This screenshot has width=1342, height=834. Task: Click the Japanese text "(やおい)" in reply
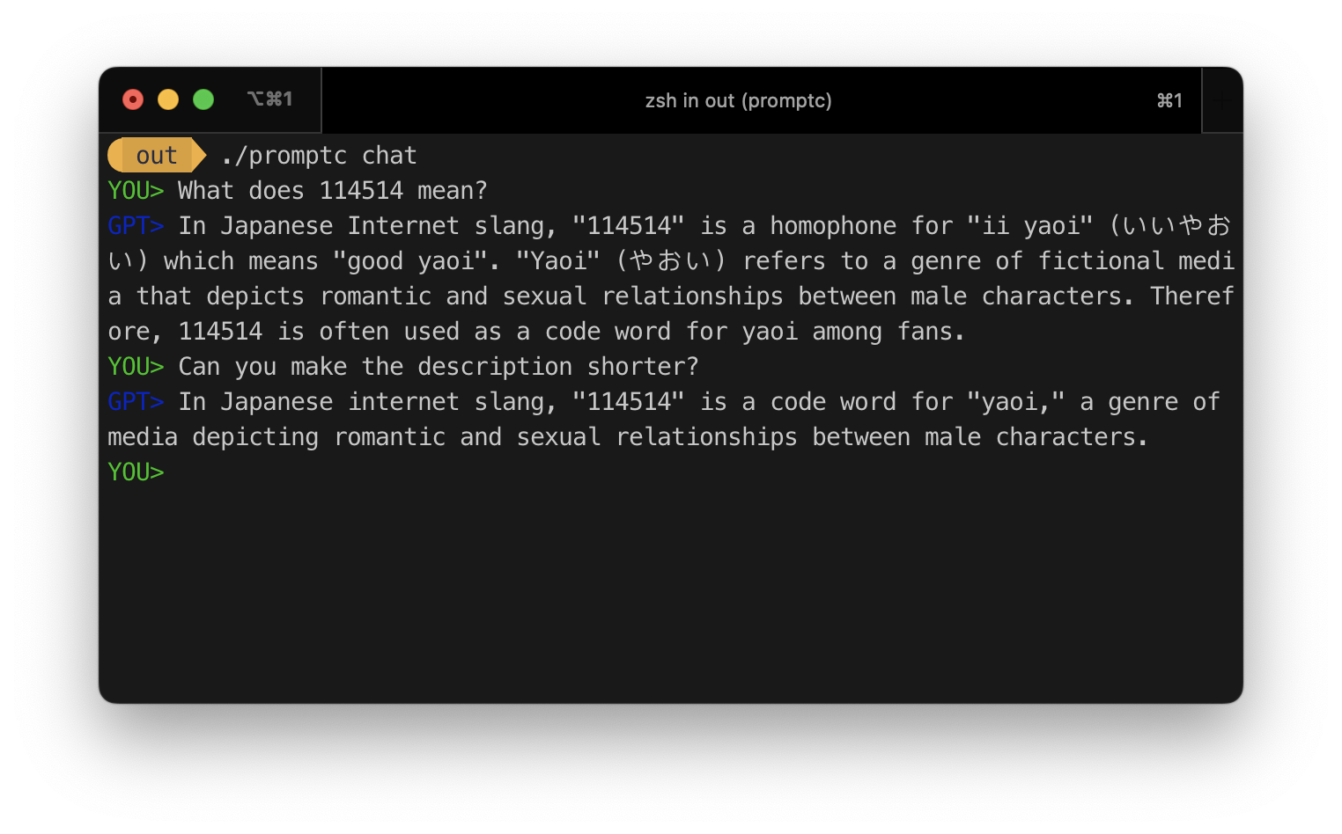click(671, 261)
